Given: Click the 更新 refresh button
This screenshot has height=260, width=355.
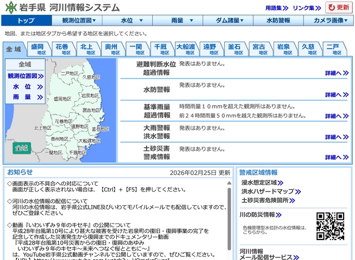Looking at the screenshot, I should 339,8.
